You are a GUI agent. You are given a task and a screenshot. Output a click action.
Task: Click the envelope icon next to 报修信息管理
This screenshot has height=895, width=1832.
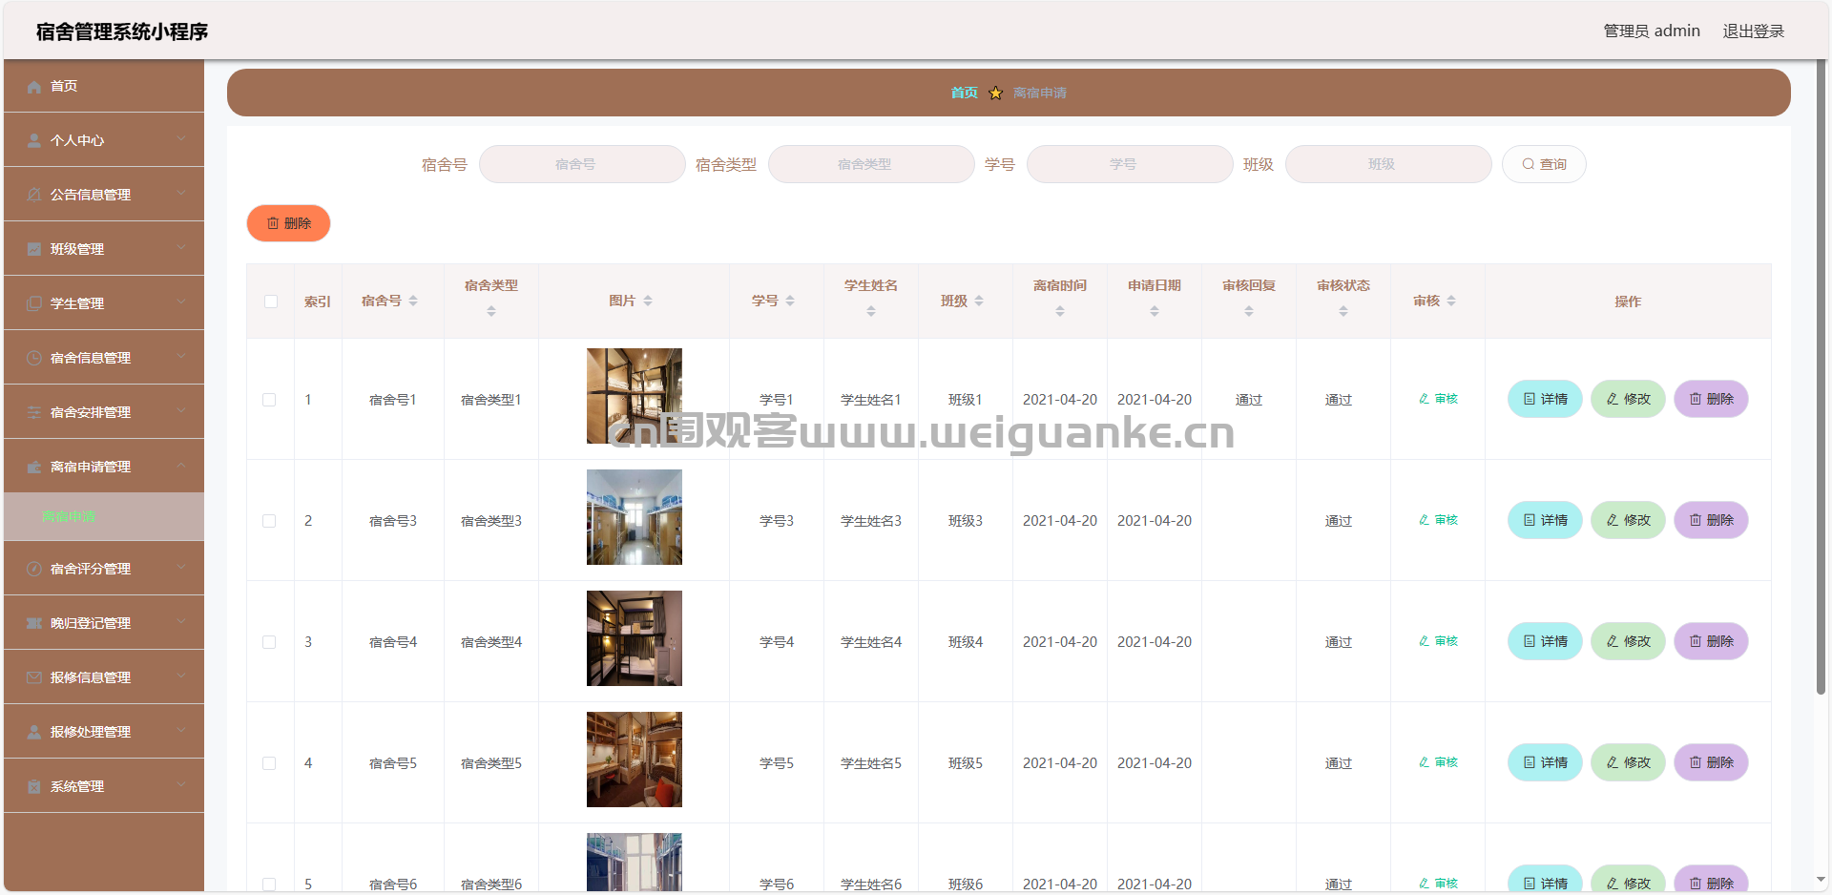click(34, 678)
